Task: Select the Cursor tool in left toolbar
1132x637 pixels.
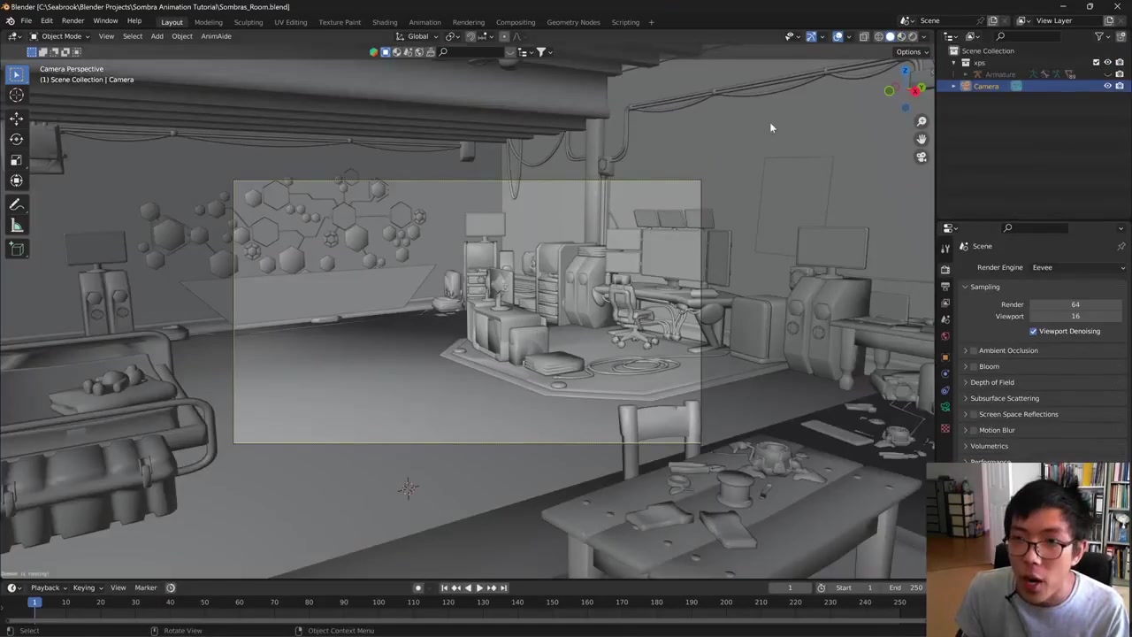Action: tap(16, 96)
